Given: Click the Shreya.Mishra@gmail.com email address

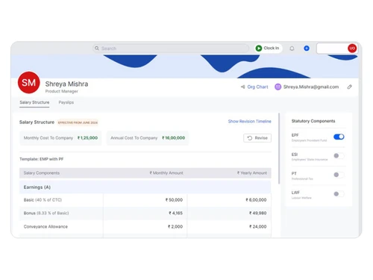Looking at the screenshot, I should point(311,87).
